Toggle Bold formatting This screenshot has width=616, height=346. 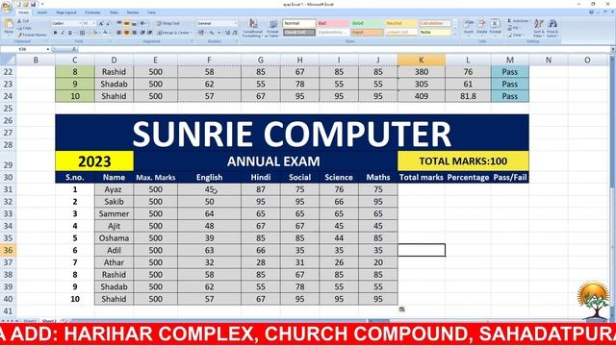55,33
